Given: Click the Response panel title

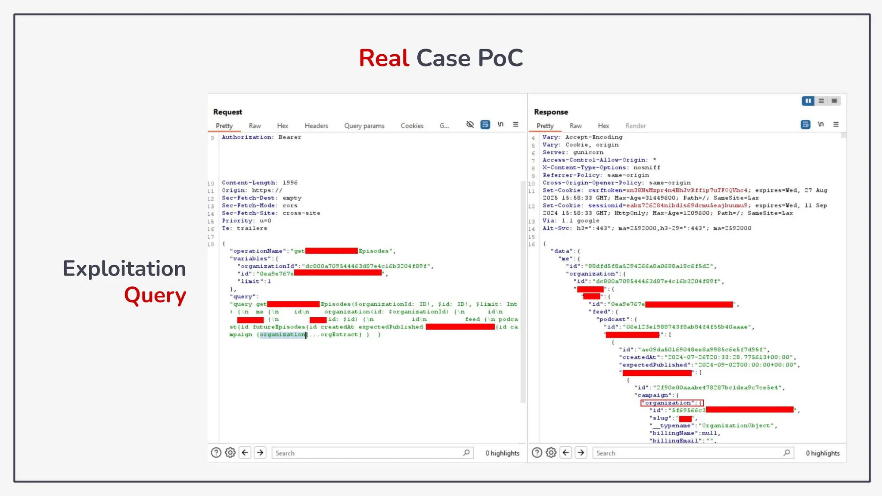Looking at the screenshot, I should click(x=551, y=112).
